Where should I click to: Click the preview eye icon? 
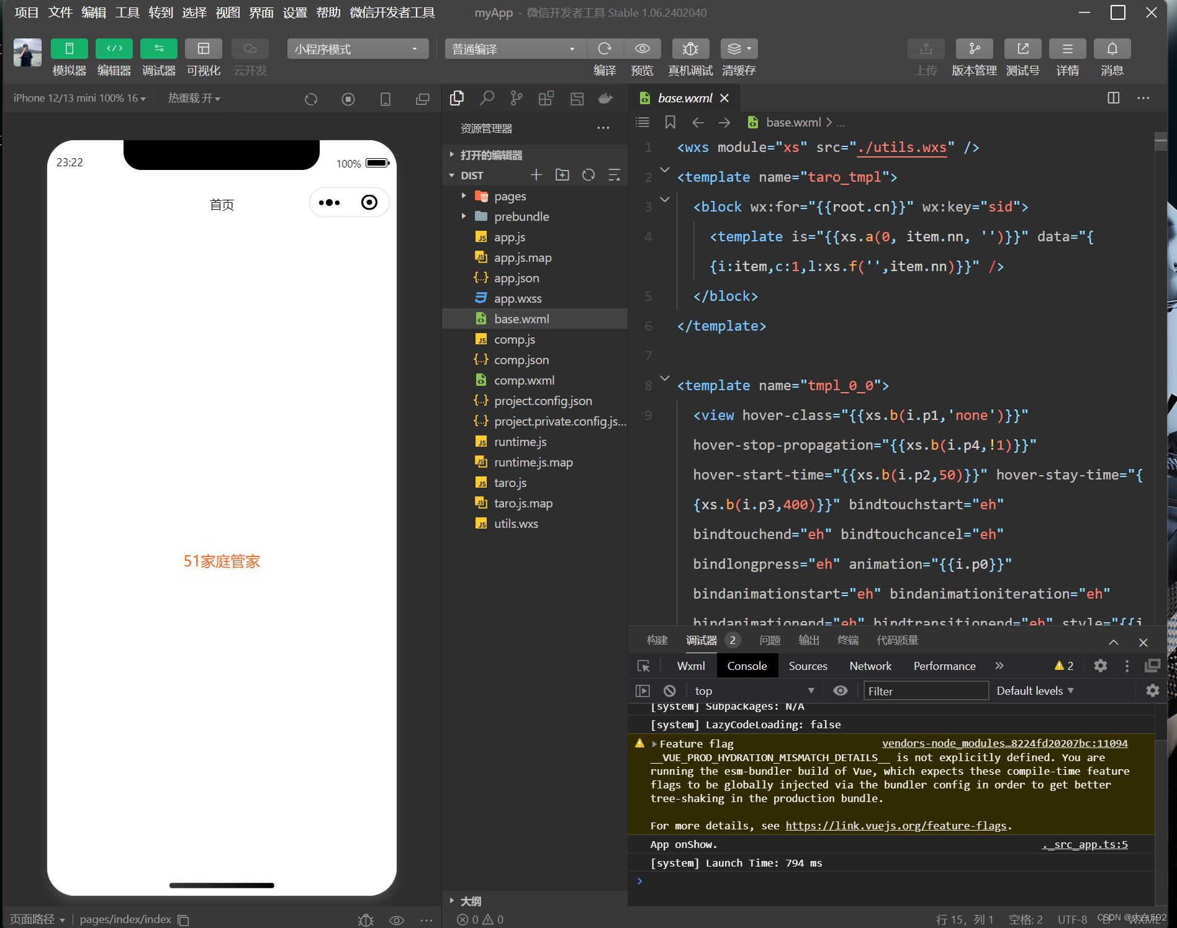(643, 48)
